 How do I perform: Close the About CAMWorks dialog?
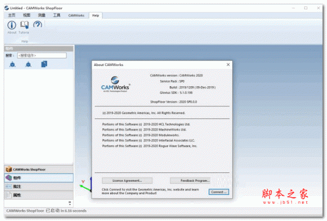228,64
